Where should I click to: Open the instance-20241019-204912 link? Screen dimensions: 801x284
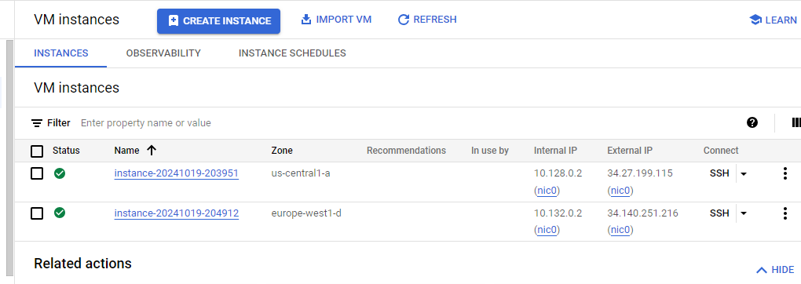pos(177,213)
